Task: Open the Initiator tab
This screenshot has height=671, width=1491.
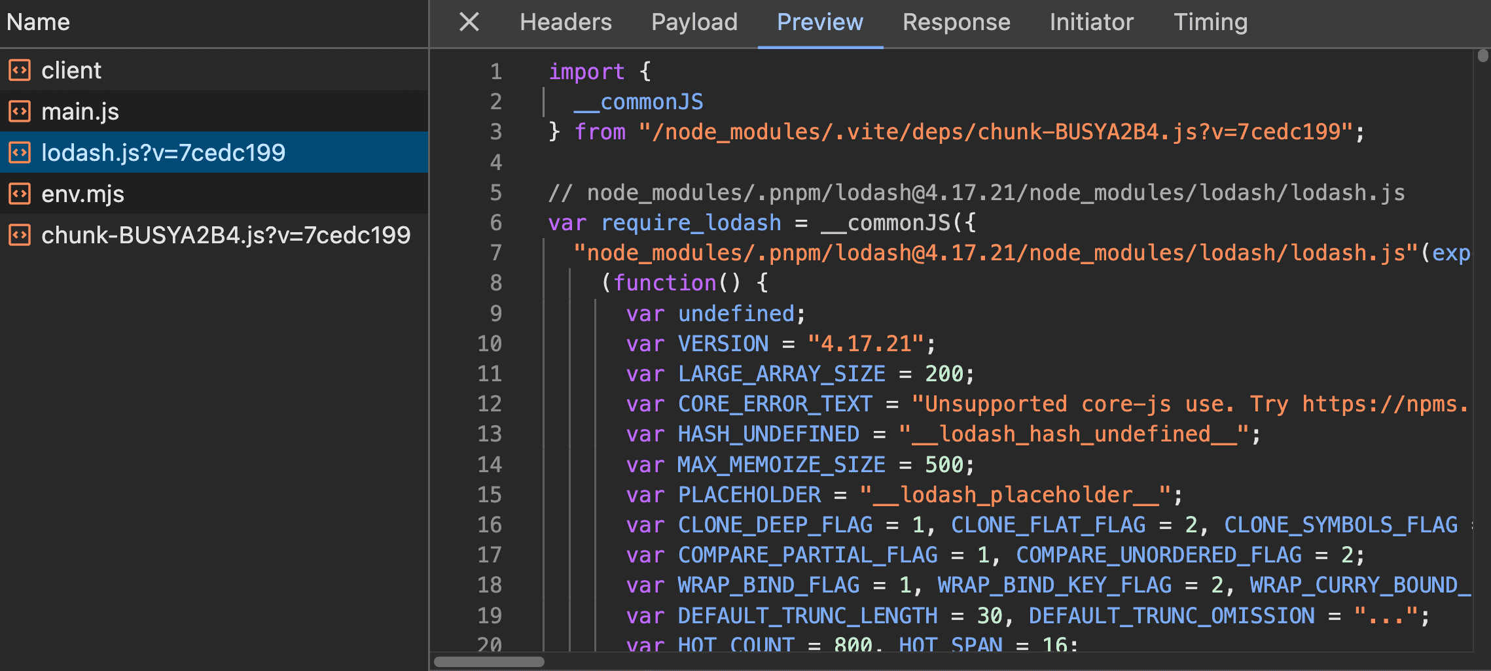Action: [x=1090, y=22]
